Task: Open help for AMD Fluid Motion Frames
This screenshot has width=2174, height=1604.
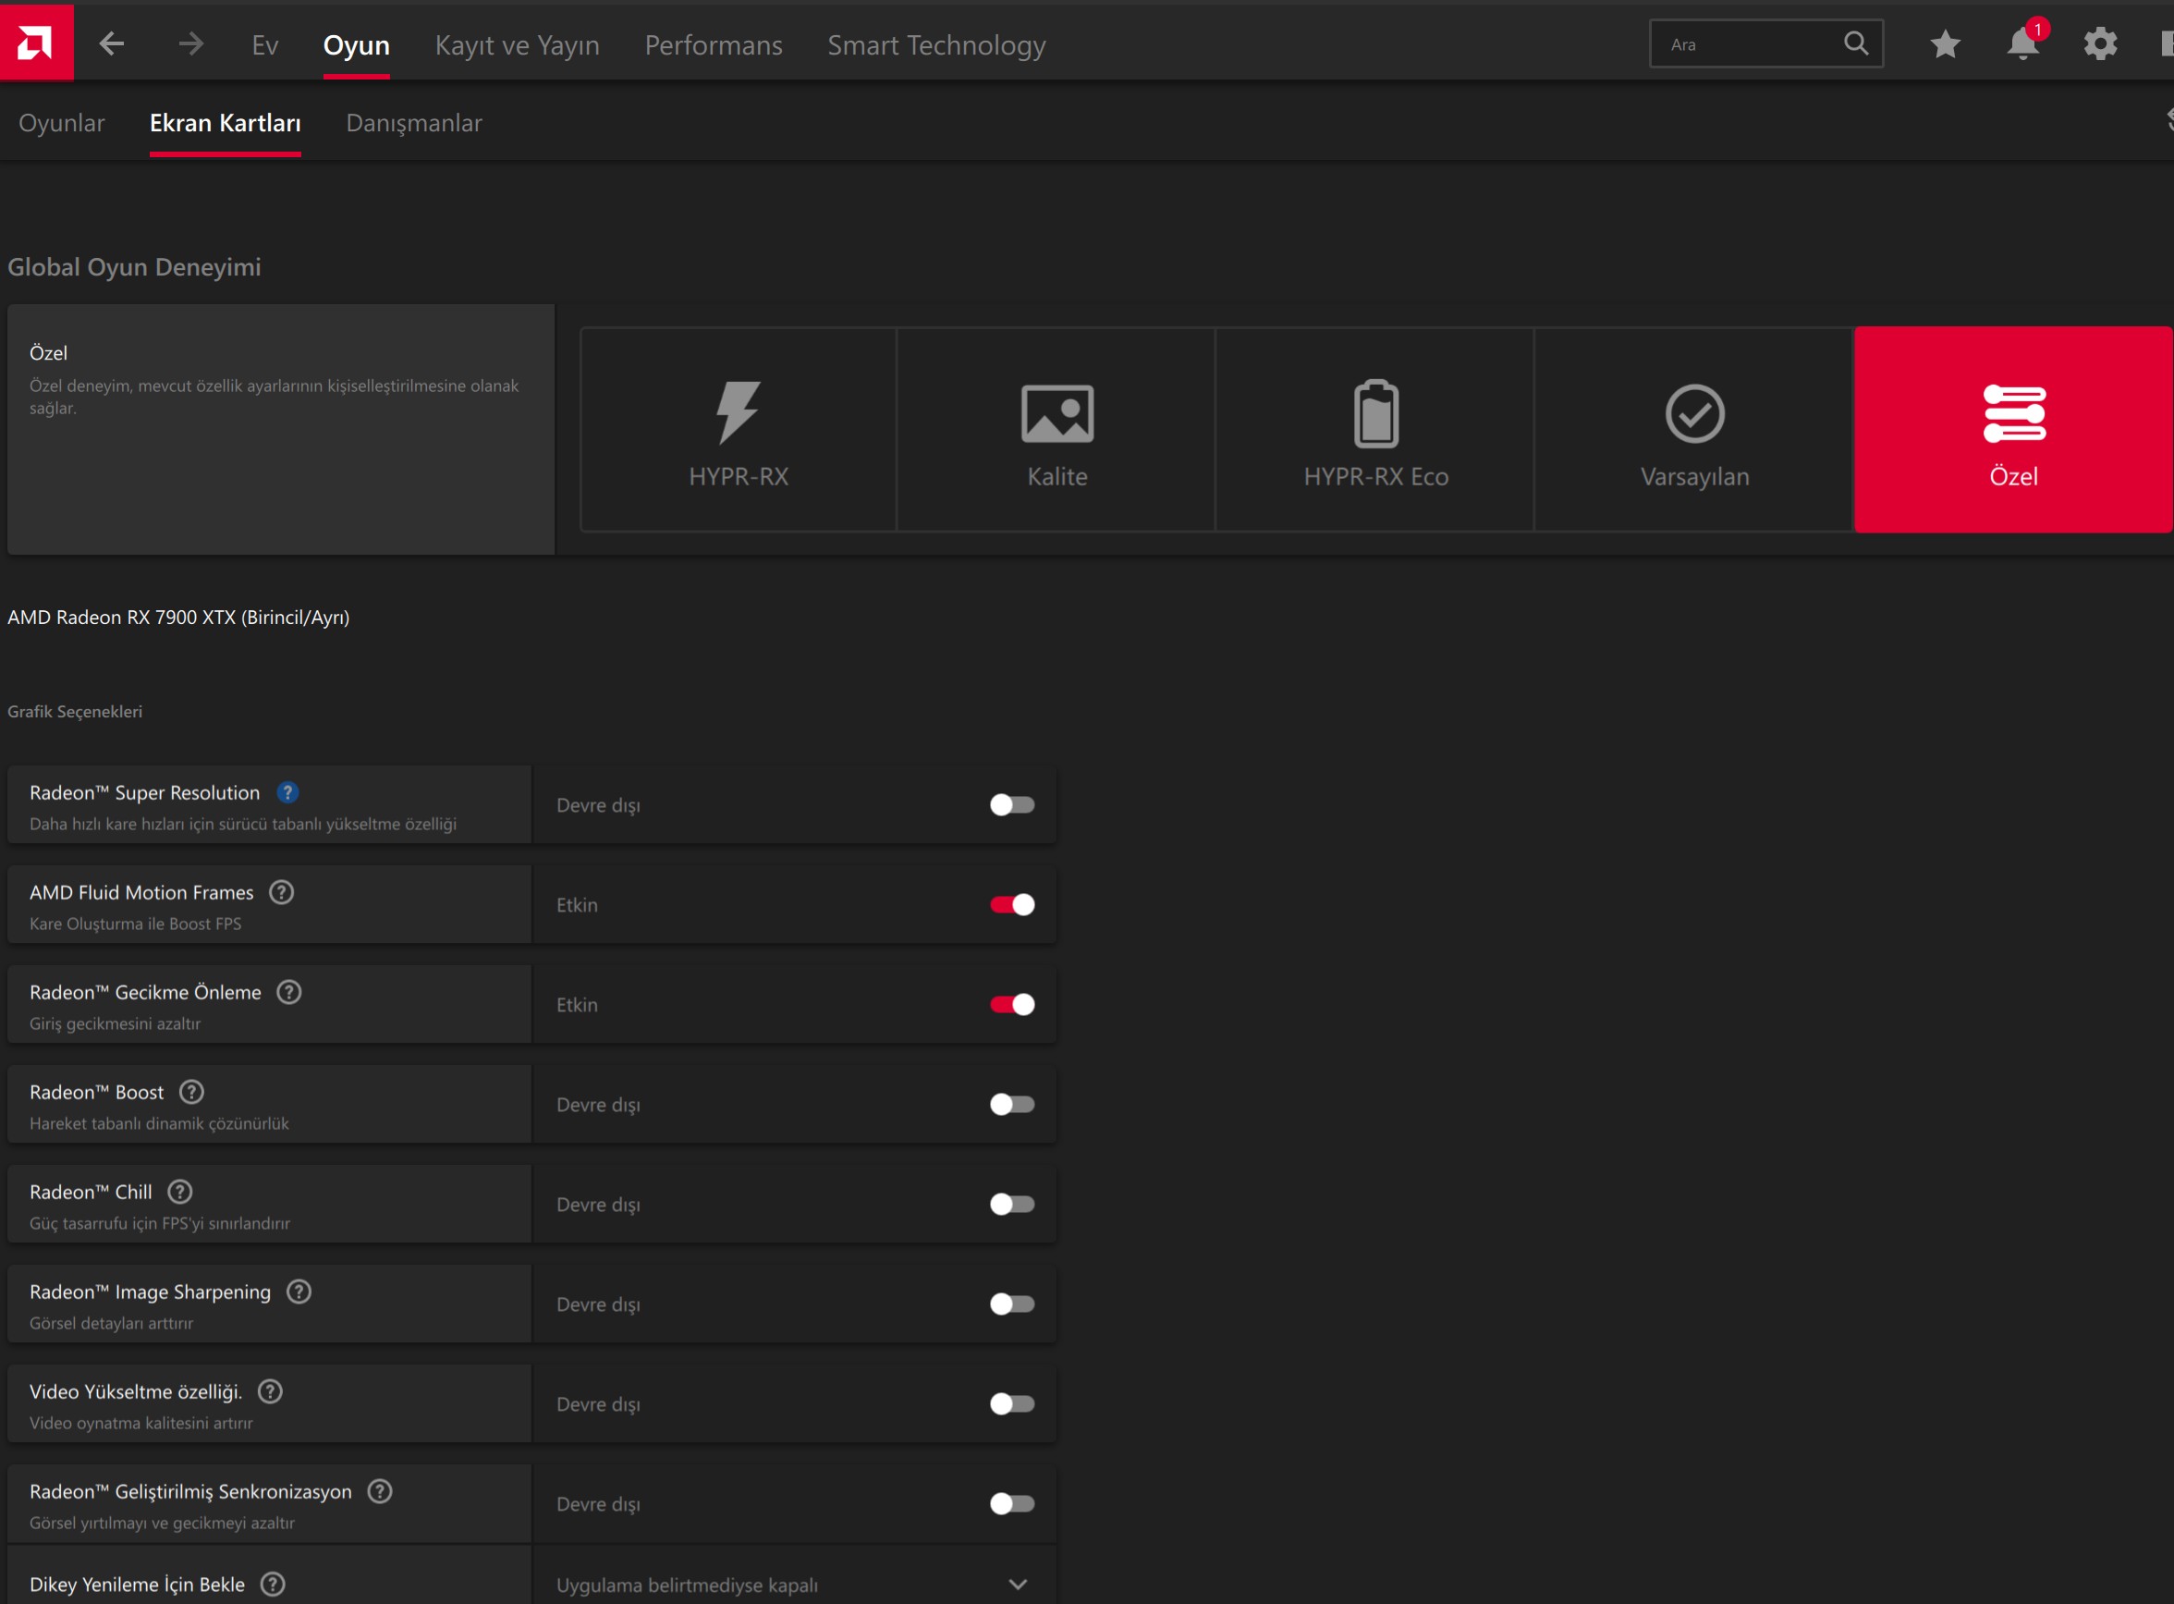Action: (x=281, y=892)
